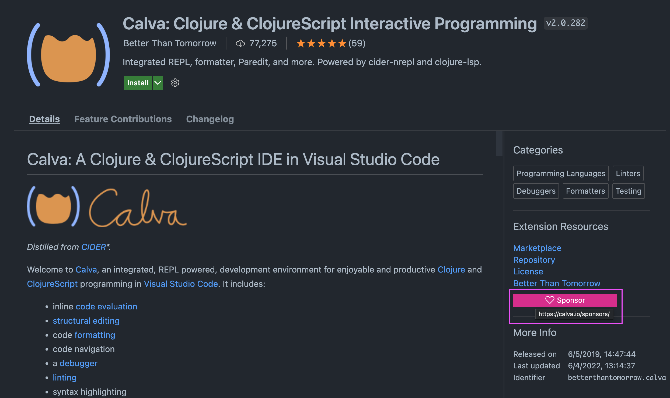Expand the Install dropdown arrow

pos(158,83)
